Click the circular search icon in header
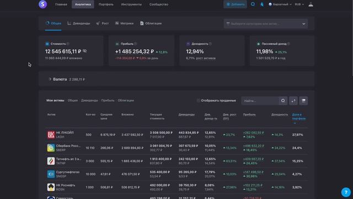The height and width of the screenshot is (199, 353). tap(253, 4)
